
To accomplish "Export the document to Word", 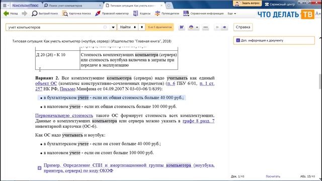I will (182, 27).
